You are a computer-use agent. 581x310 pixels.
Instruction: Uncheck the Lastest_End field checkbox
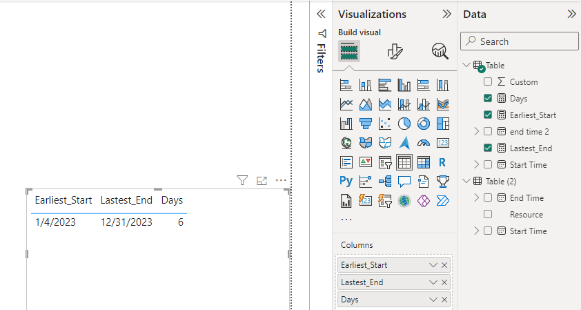pos(488,148)
